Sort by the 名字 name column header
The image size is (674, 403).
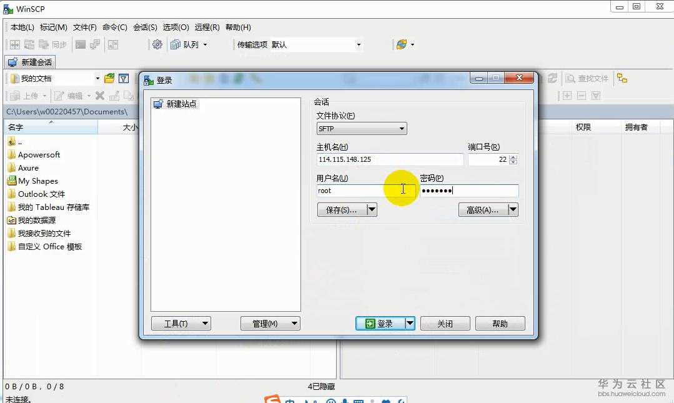coord(51,127)
